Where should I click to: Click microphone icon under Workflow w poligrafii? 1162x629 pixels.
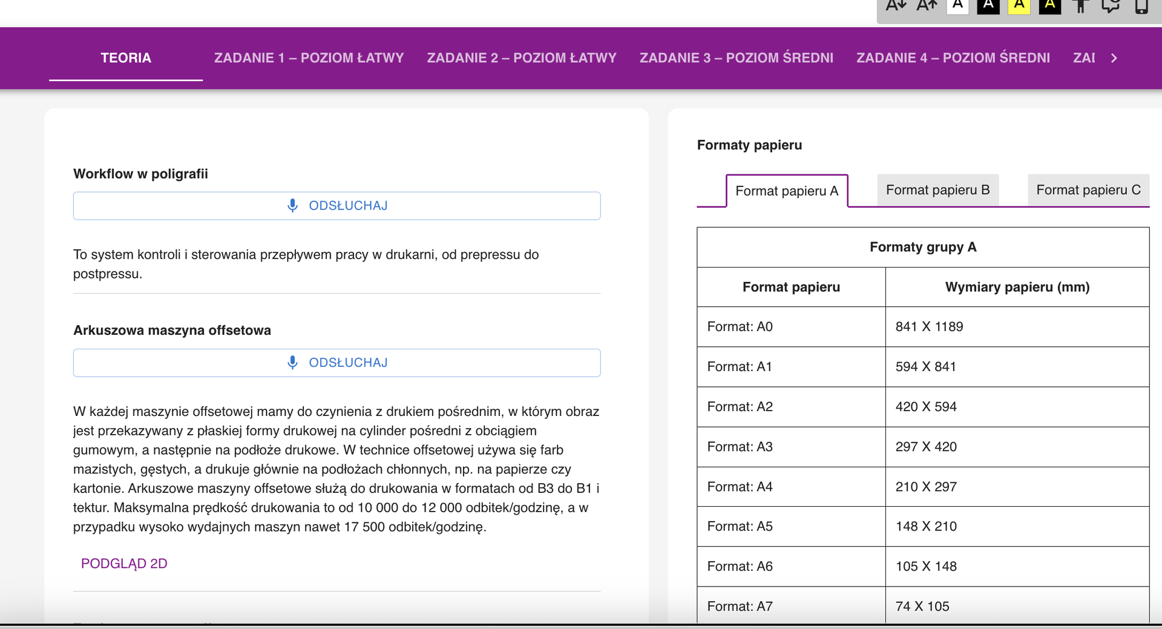pos(292,206)
